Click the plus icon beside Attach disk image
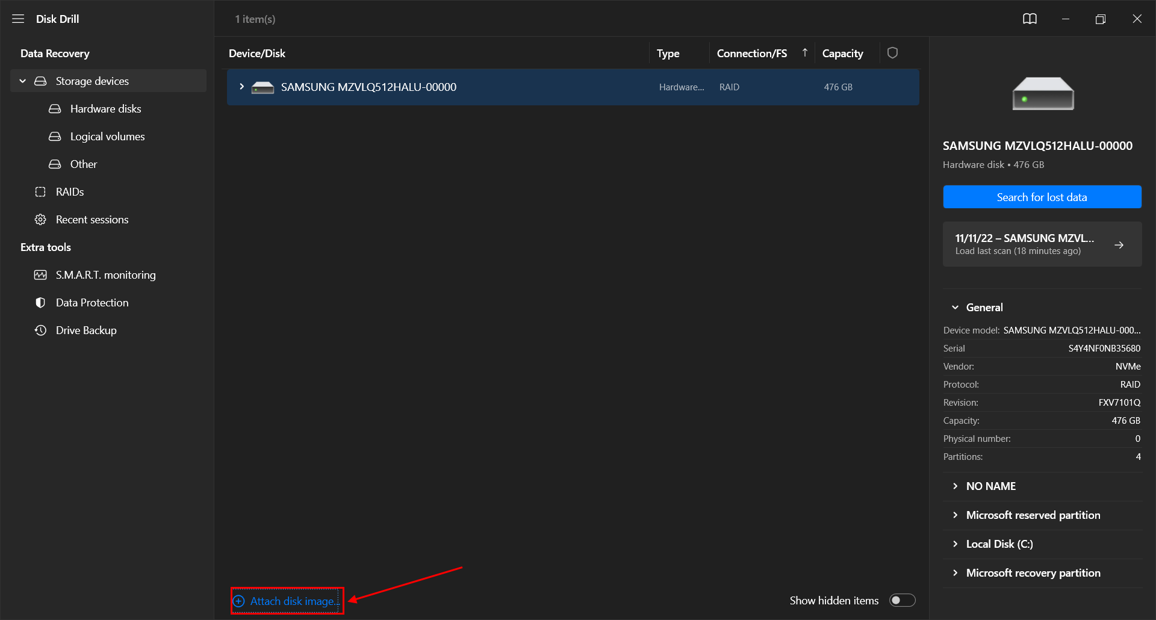The image size is (1156, 620). [239, 601]
